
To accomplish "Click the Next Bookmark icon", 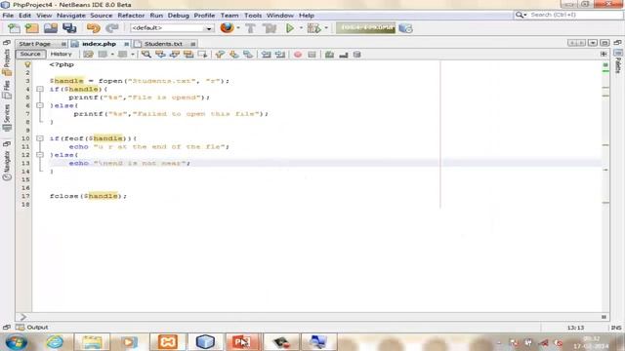I will [234, 55].
